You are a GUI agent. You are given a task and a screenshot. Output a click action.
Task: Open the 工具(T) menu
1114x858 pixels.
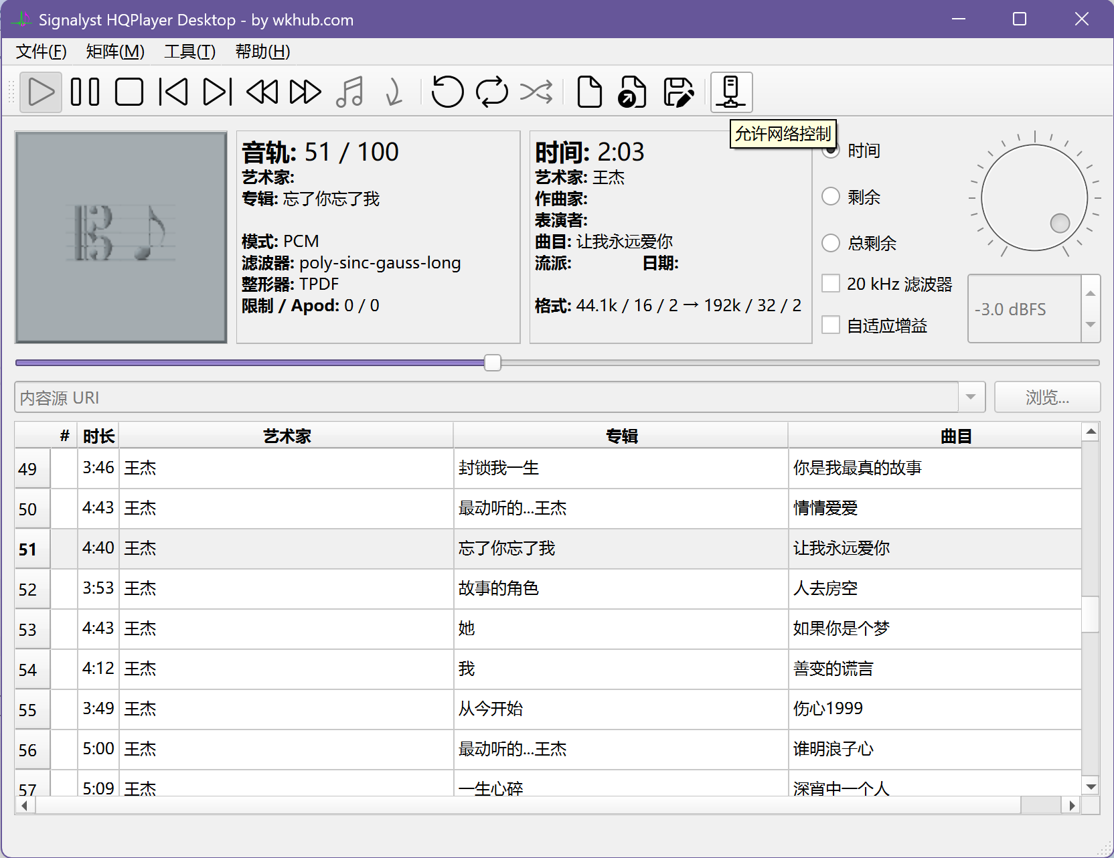(190, 52)
